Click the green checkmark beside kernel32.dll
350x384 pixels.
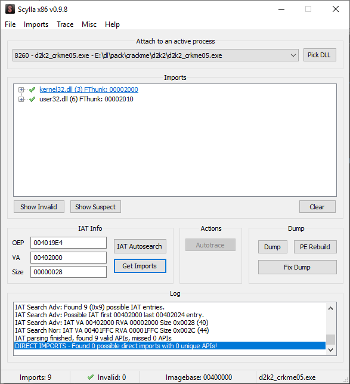32,89
